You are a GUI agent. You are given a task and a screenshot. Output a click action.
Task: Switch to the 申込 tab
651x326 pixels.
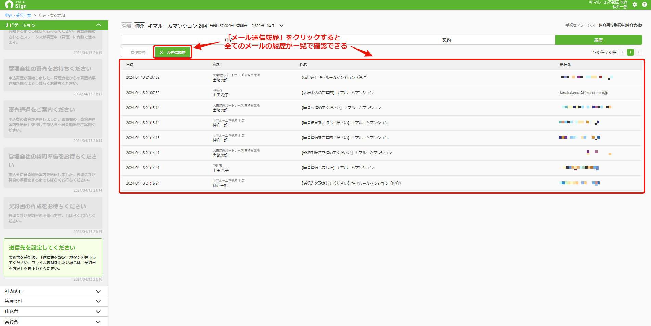pos(229,40)
